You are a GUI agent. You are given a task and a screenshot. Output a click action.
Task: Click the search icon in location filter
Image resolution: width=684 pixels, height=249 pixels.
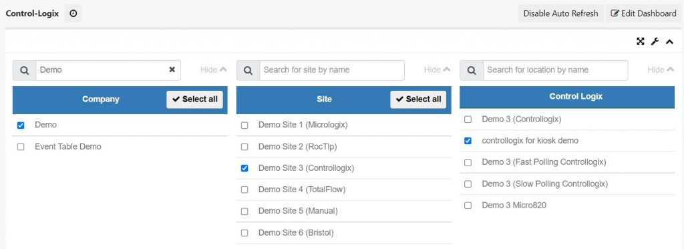pos(472,70)
